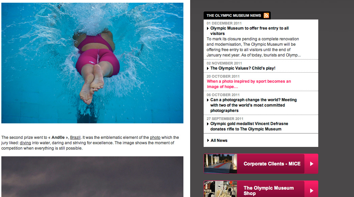
Task: Click the underwater swimmer photo
Action: pos(92,63)
